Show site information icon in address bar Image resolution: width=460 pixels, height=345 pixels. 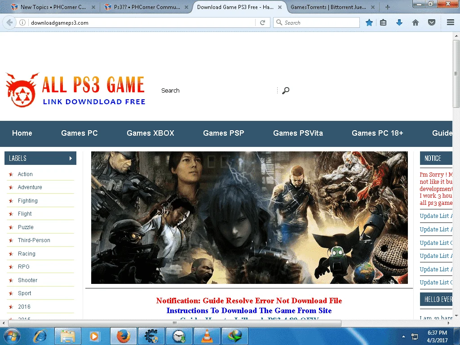click(x=22, y=22)
